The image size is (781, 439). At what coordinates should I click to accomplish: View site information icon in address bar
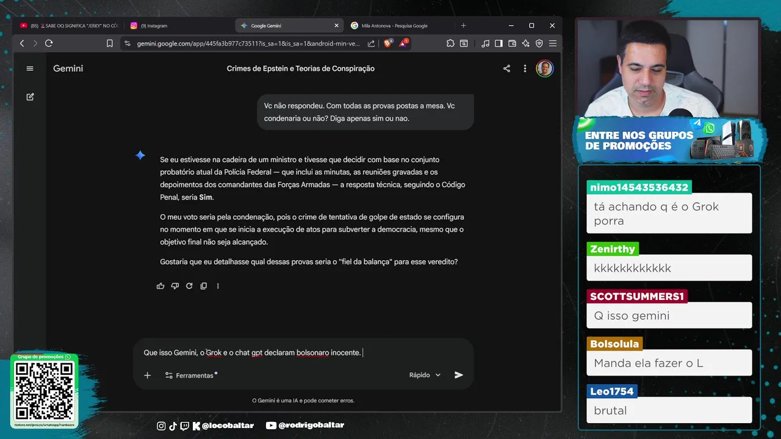[127, 43]
